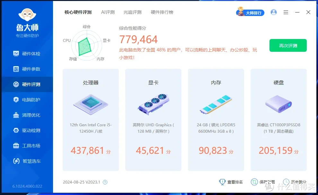The image size is (318, 195).
Task: Click the 历史跑分 clock icon
Action: (286, 182)
